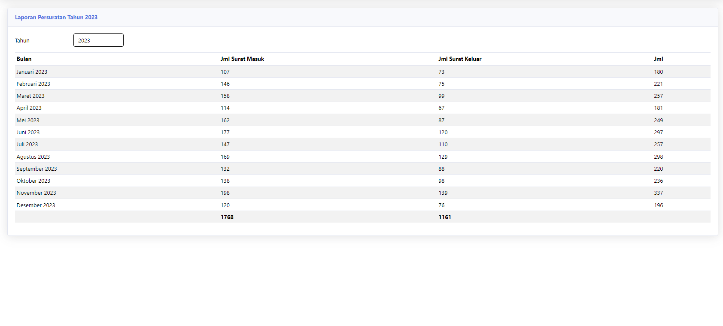Select the Desember 2023 row label
The image size is (723, 326).
coord(36,205)
